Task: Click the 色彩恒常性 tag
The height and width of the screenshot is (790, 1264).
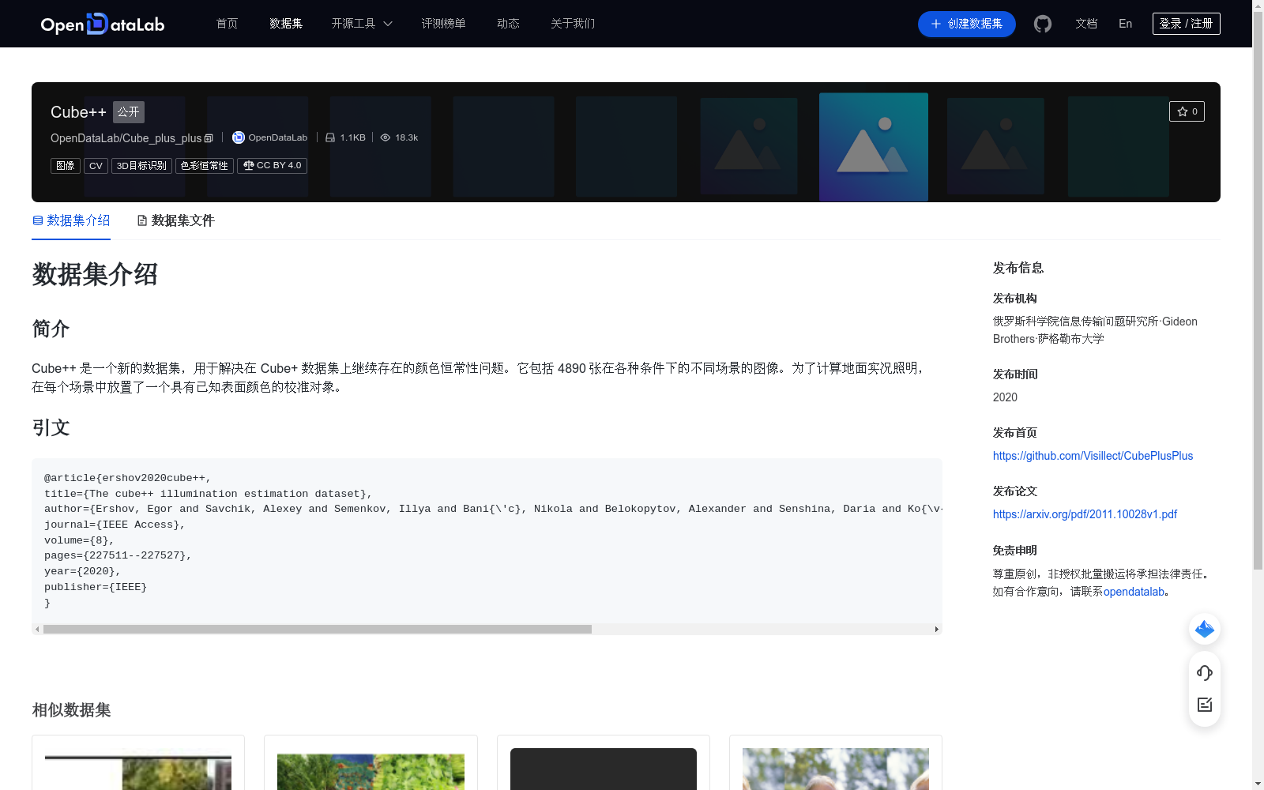Action: click(x=204, y=166)
